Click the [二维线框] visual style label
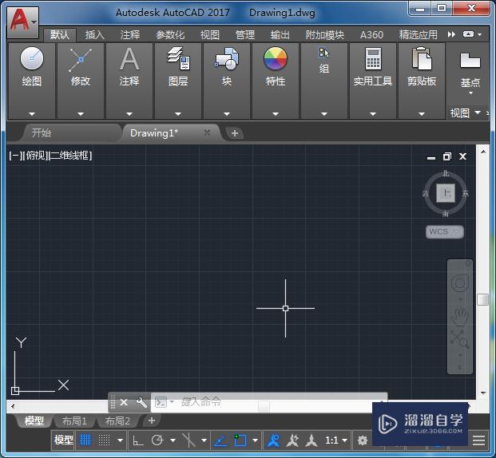The width and height of the screenshot is (496, 458). click(70, 156)
